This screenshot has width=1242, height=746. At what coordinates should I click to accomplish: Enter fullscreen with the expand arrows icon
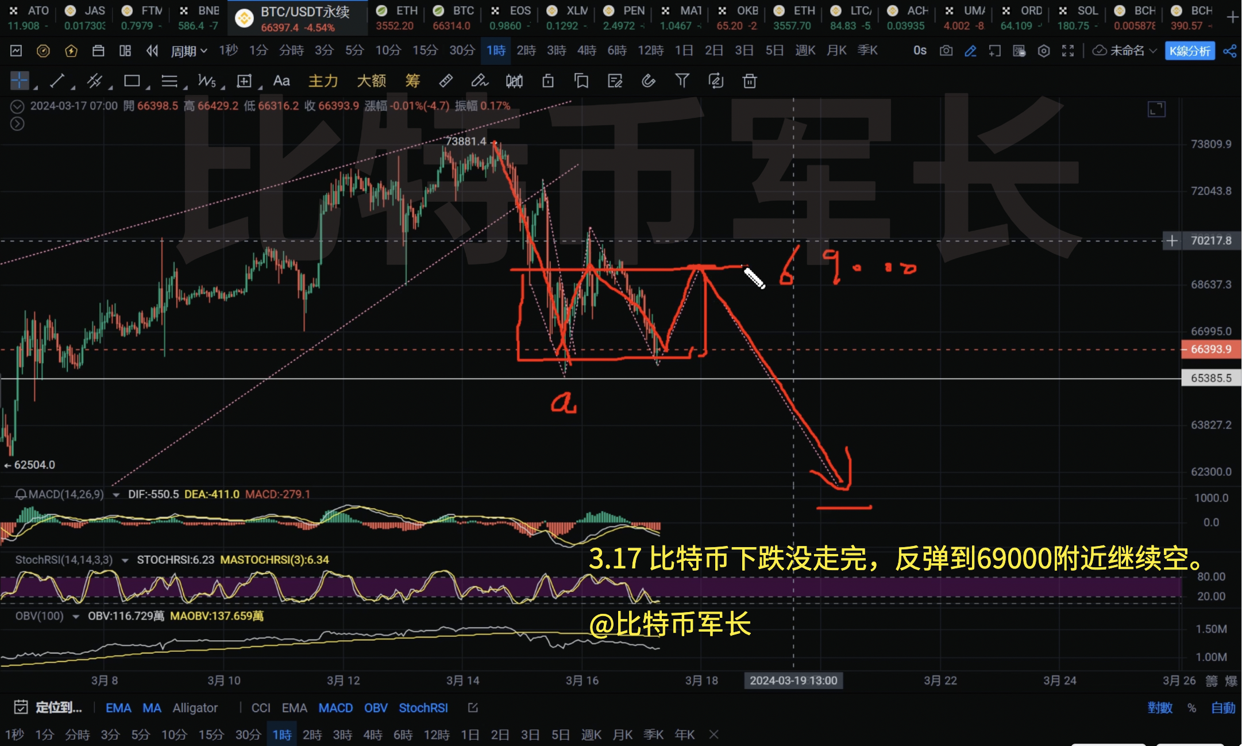point(1068,51)
